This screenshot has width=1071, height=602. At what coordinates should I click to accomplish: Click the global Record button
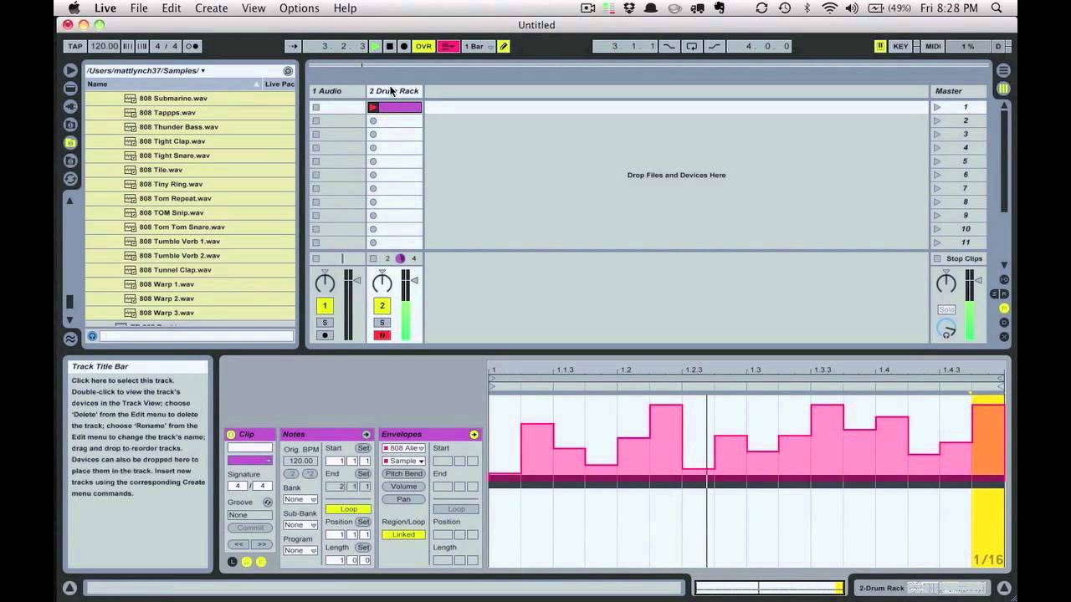tap(403, 46)
